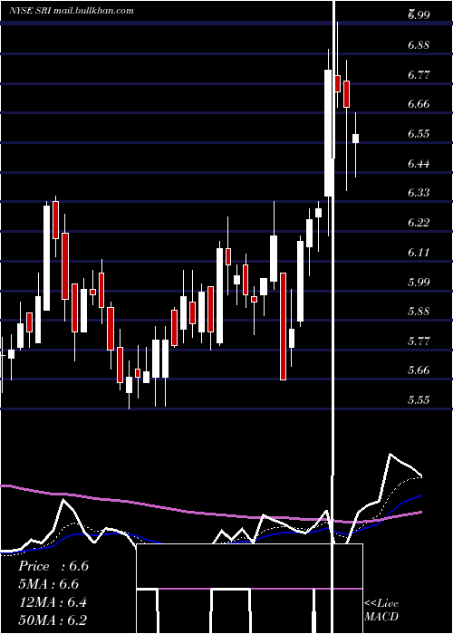This screenshot has width=453, height=634.
Task: Click the 5.88 price axis label
Action: 419,312
